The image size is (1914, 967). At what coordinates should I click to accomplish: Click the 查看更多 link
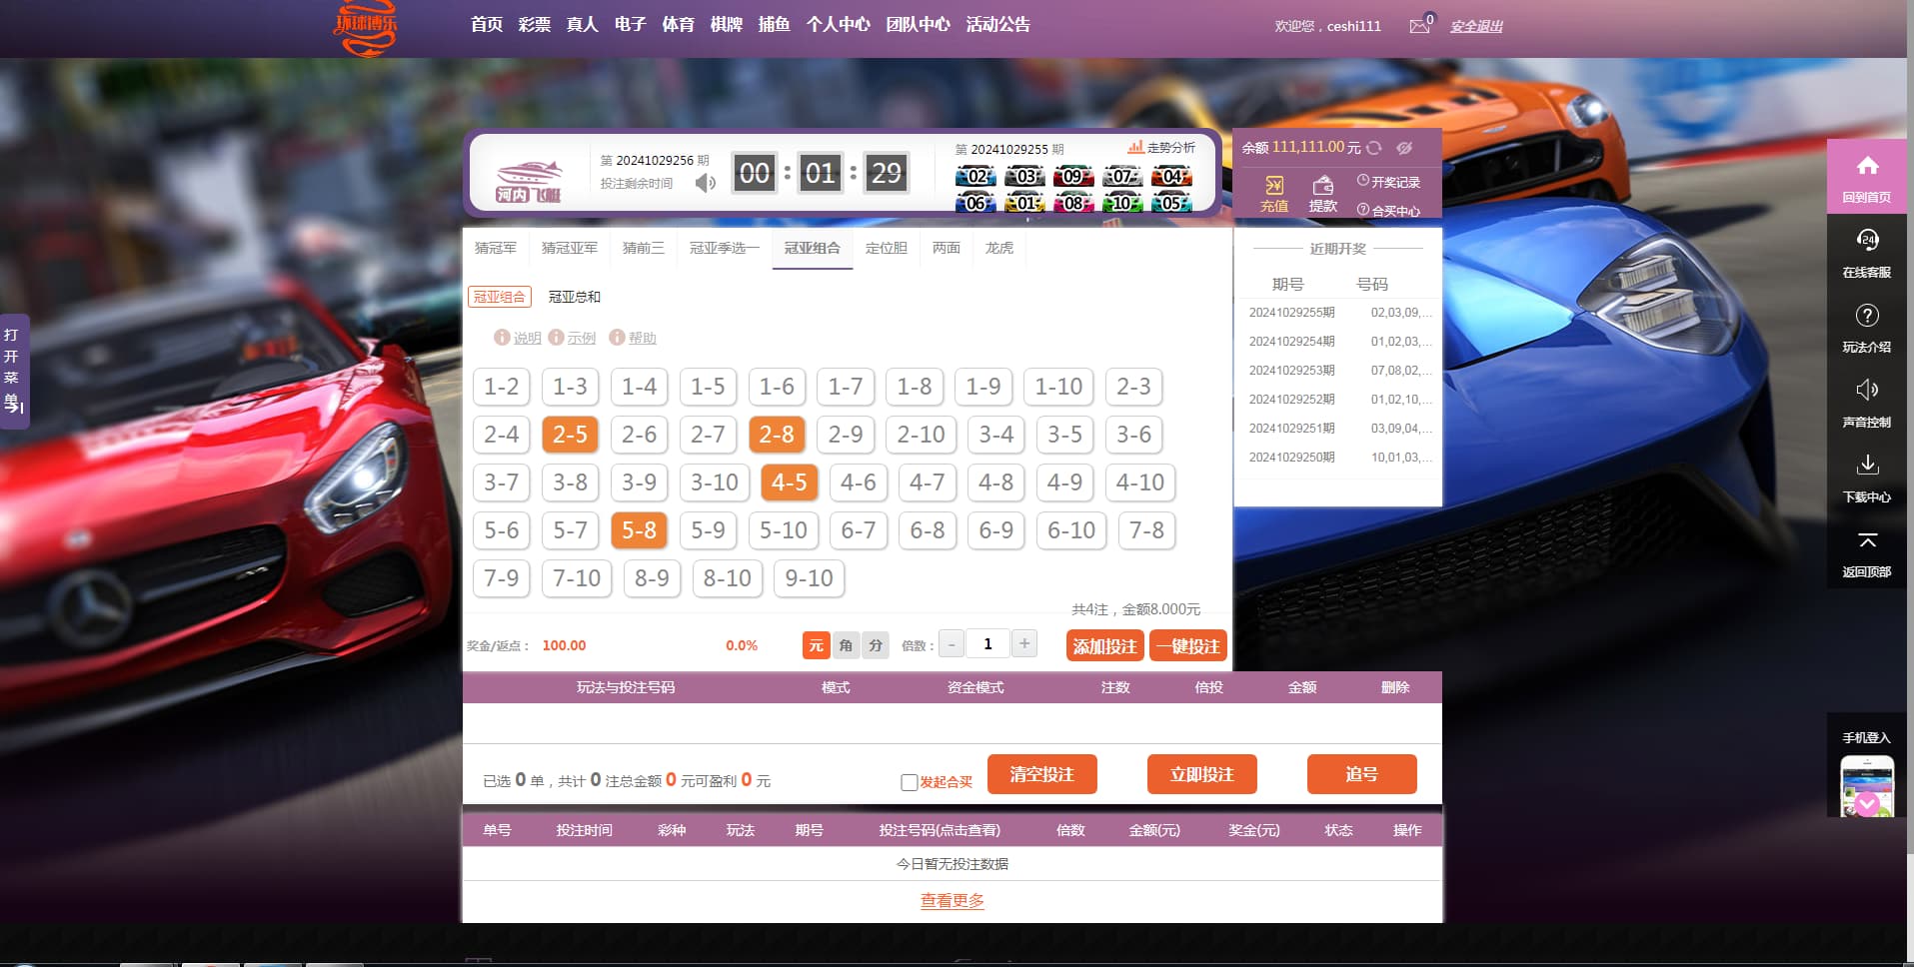click(x=952, y=901)
